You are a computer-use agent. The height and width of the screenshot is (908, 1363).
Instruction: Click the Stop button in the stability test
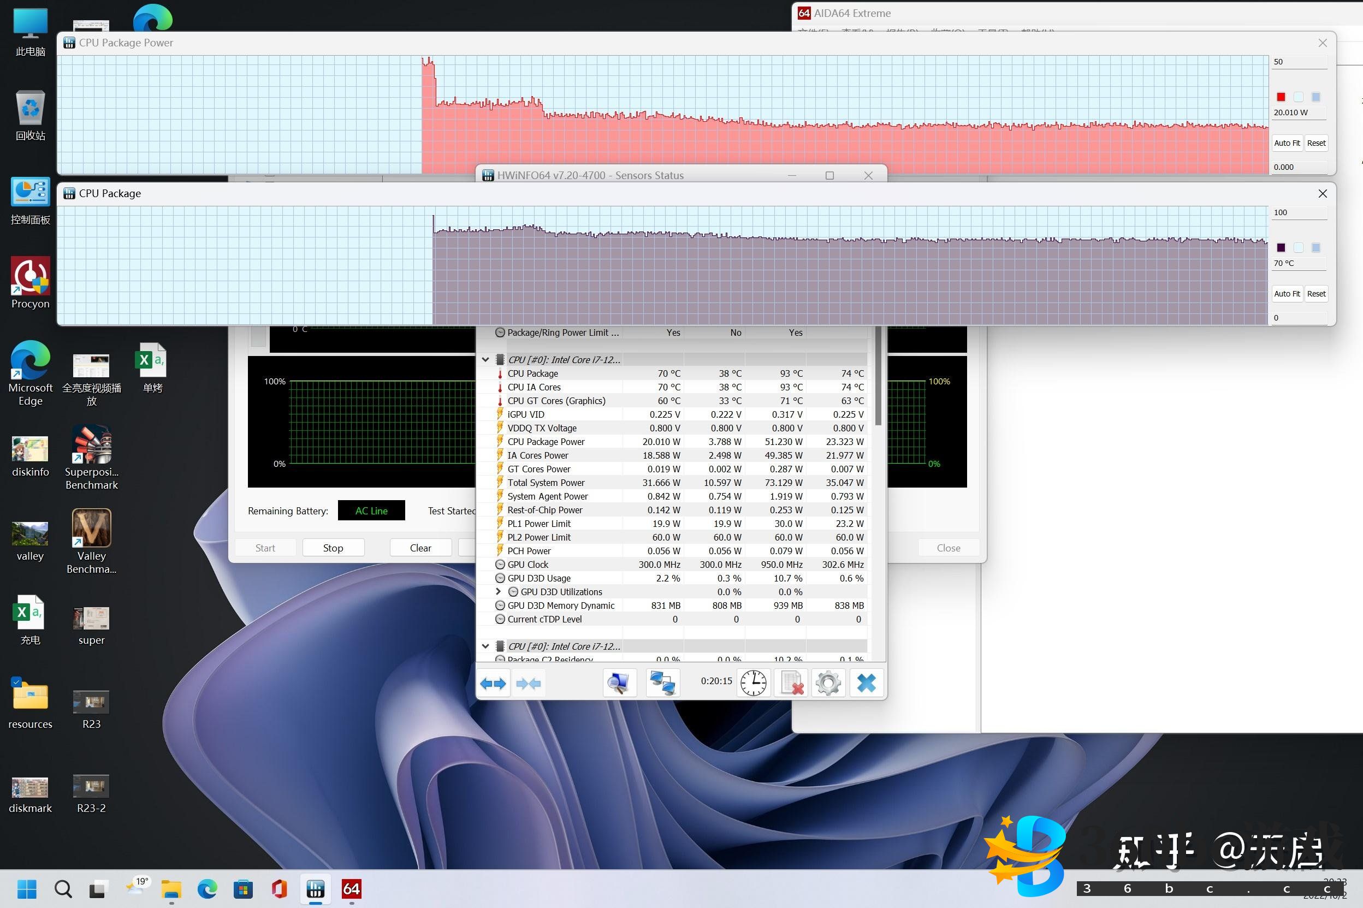tap(333, 548)
